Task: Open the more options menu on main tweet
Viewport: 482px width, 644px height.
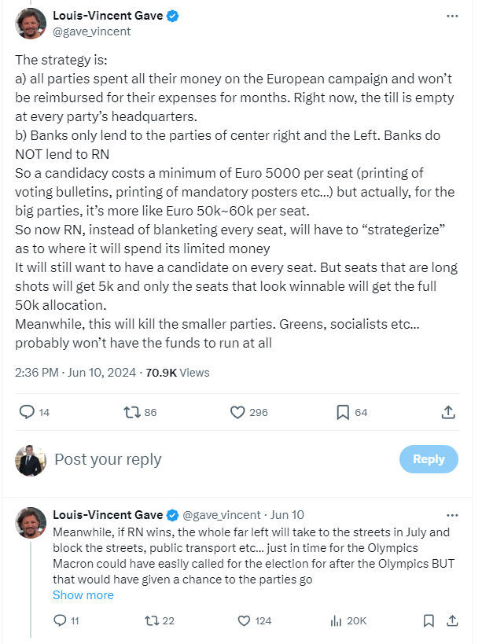Action: [x=451, y=16]
